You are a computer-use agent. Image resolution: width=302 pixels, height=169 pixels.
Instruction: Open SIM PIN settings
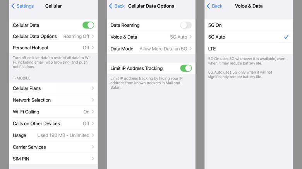pyautogui.click(x=53, y=159)
